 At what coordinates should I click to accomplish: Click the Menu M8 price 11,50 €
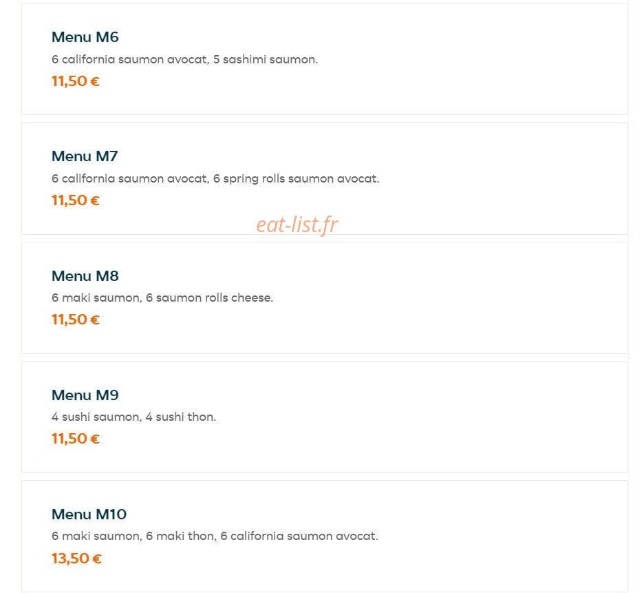tap(76, 320)
